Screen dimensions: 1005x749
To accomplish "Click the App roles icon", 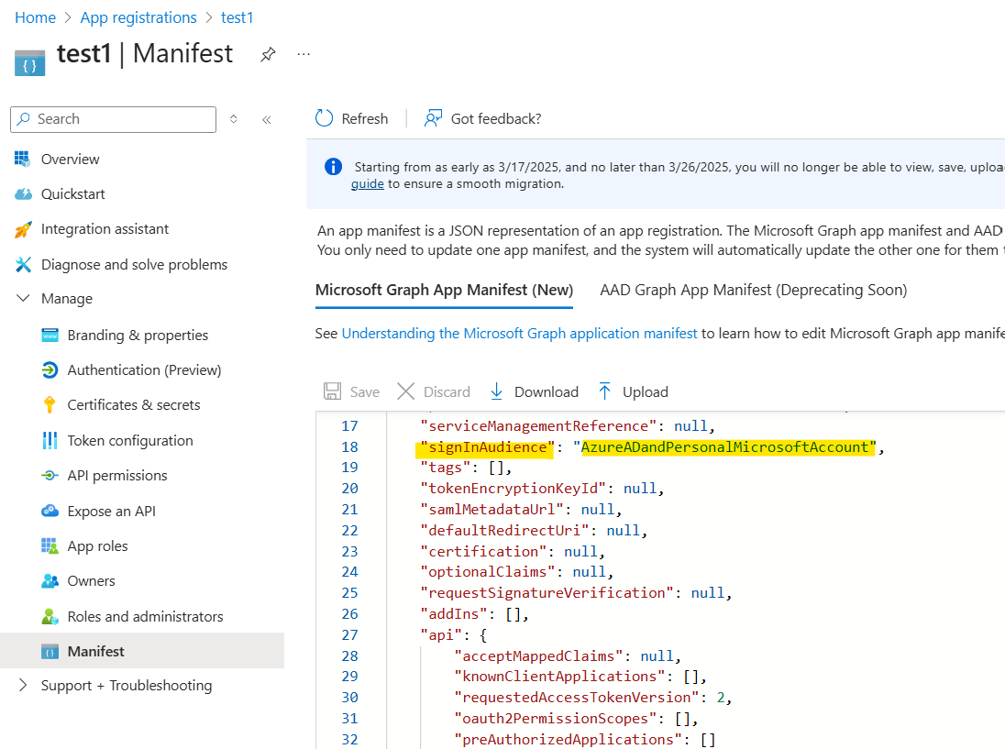I will point(50,545).
